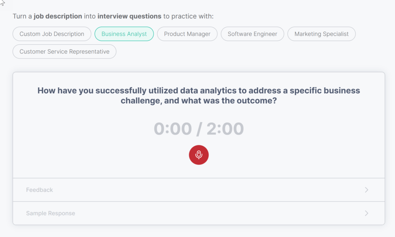
Task: Select the Custom Job Description chip
Action: (52, 34)
